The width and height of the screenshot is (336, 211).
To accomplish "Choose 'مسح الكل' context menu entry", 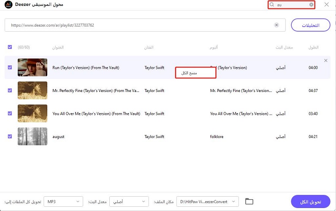I will click(x=195, y=73).
